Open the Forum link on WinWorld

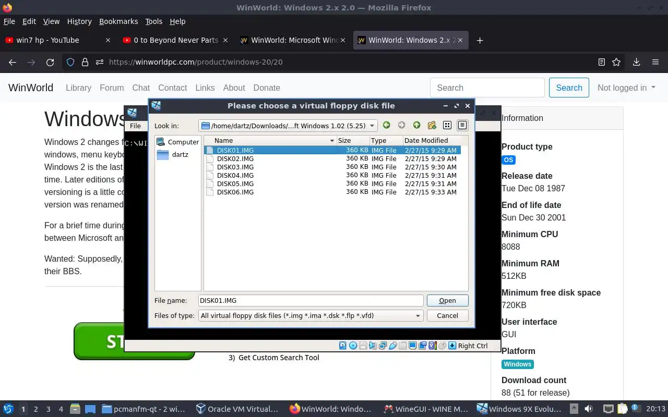point(112,88)
